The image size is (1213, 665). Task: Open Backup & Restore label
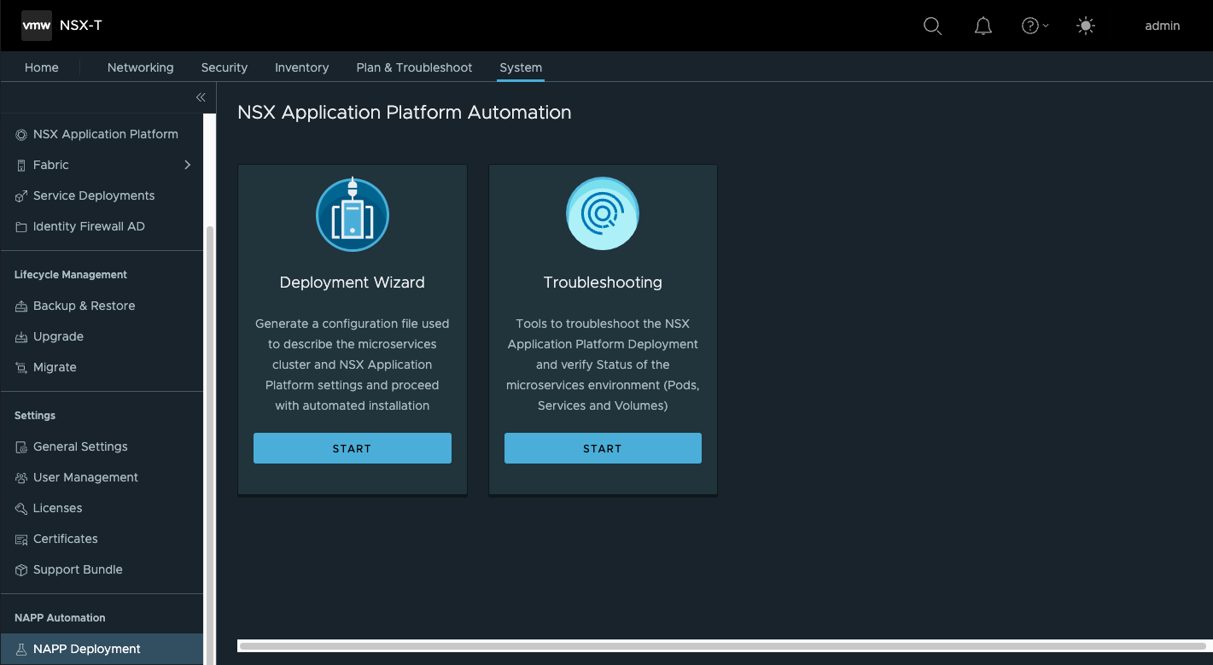84,306
